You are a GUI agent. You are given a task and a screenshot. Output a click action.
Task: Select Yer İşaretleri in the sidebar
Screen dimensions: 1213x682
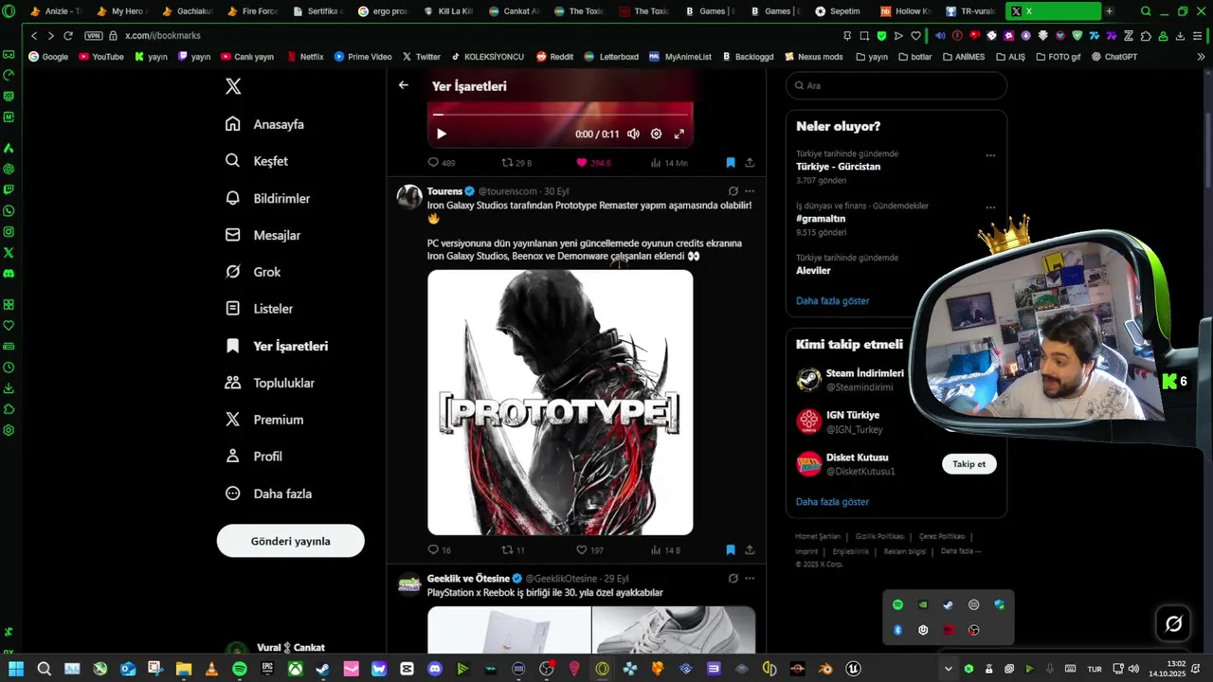tap(277, 346)
